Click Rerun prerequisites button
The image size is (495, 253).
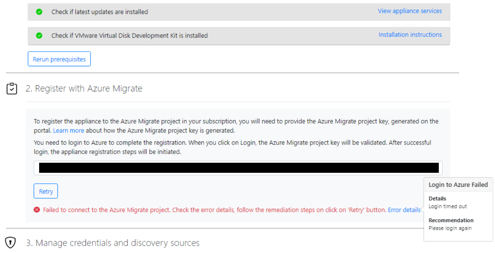tap(59, 59)
